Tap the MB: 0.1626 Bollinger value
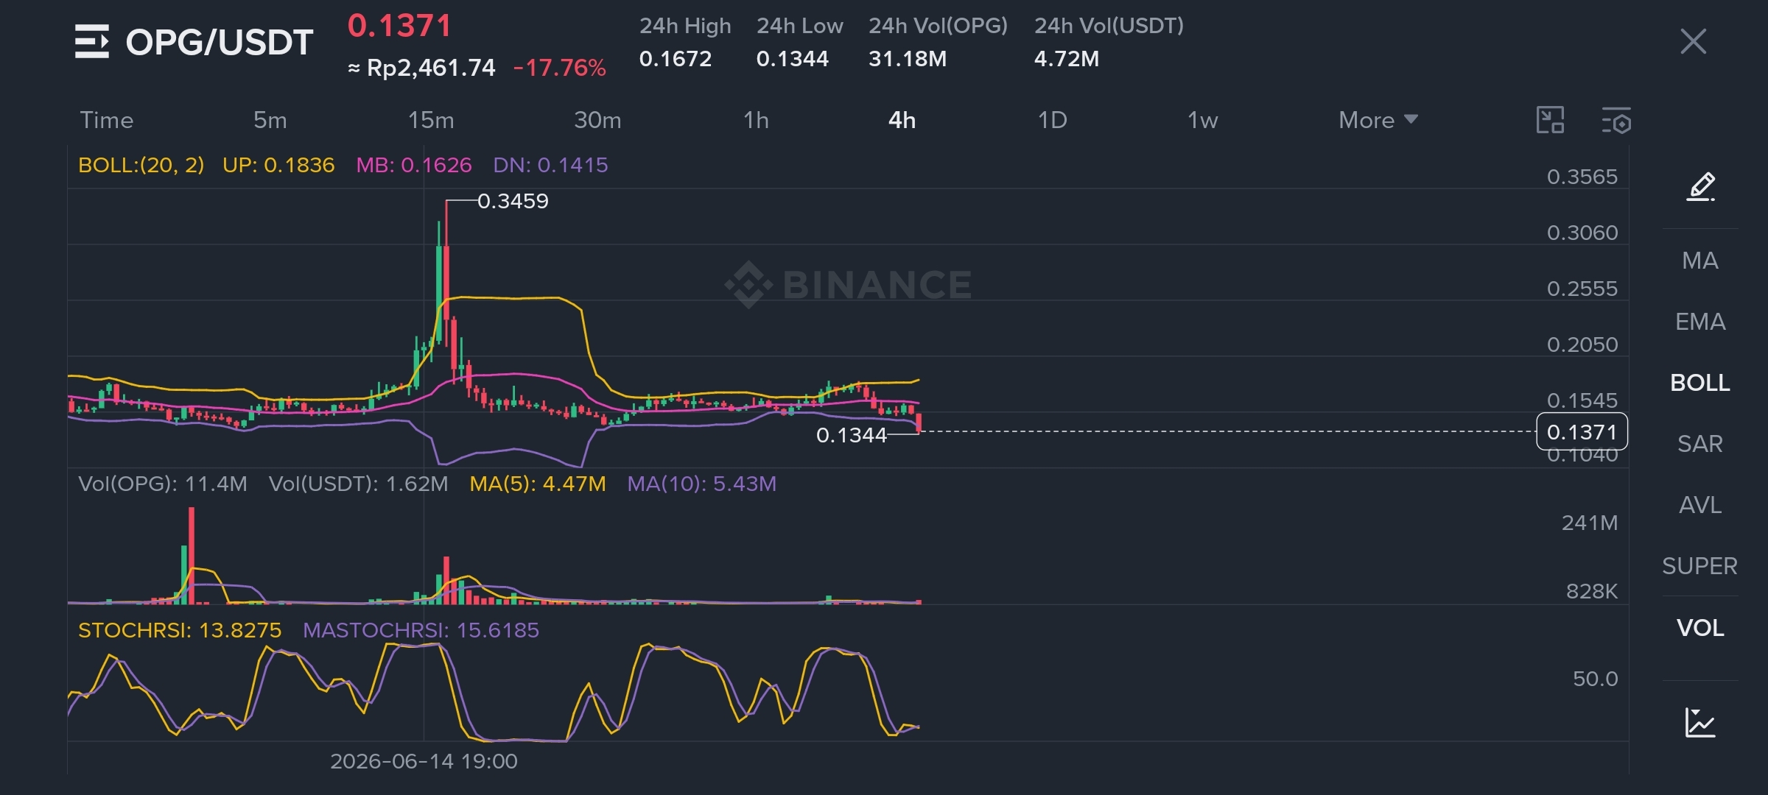The width and height of the screenshot is (1768, 795). [x=414, y=165]
